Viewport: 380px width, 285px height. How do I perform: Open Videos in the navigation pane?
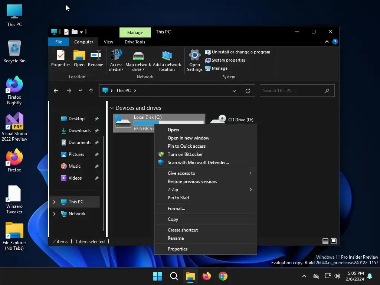[75, 178]
